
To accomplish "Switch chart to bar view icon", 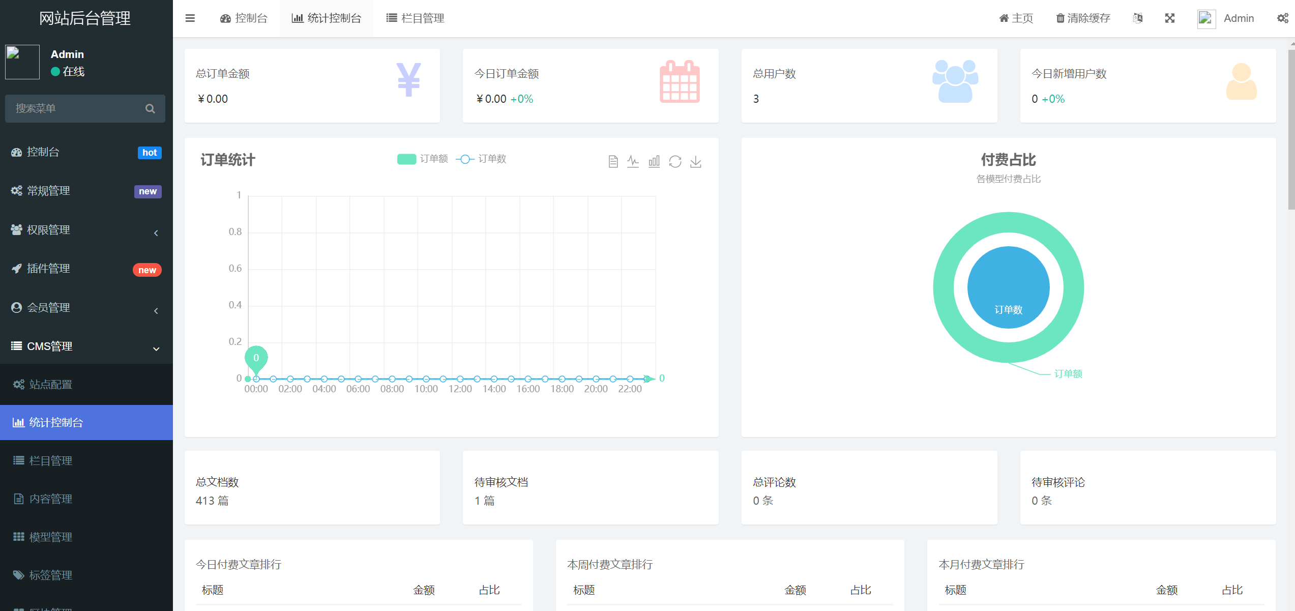I will pos(654,162).
